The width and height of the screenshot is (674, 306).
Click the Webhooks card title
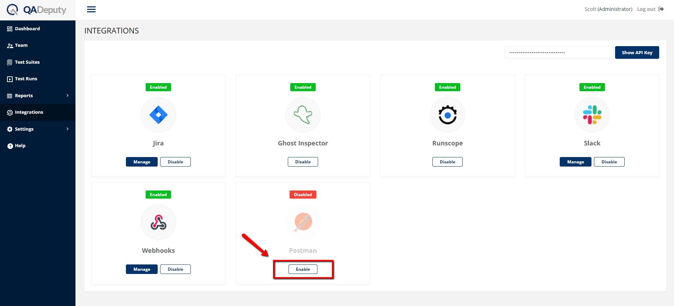click(158, 251)
